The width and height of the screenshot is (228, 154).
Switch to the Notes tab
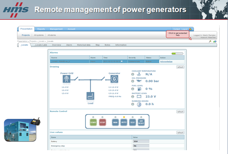point(107,45)
